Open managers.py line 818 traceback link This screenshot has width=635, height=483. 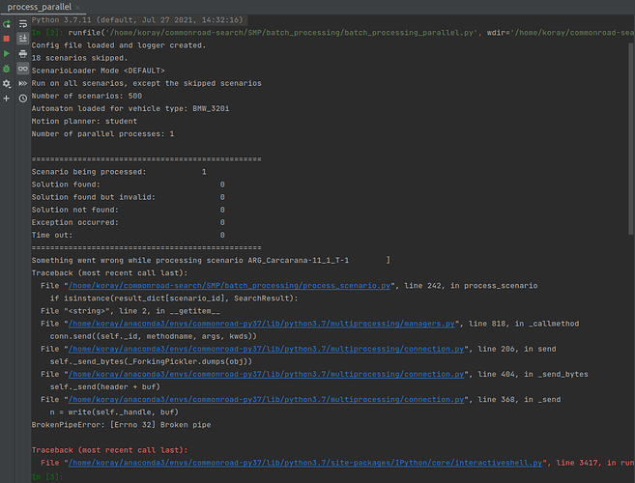point(261,324)
